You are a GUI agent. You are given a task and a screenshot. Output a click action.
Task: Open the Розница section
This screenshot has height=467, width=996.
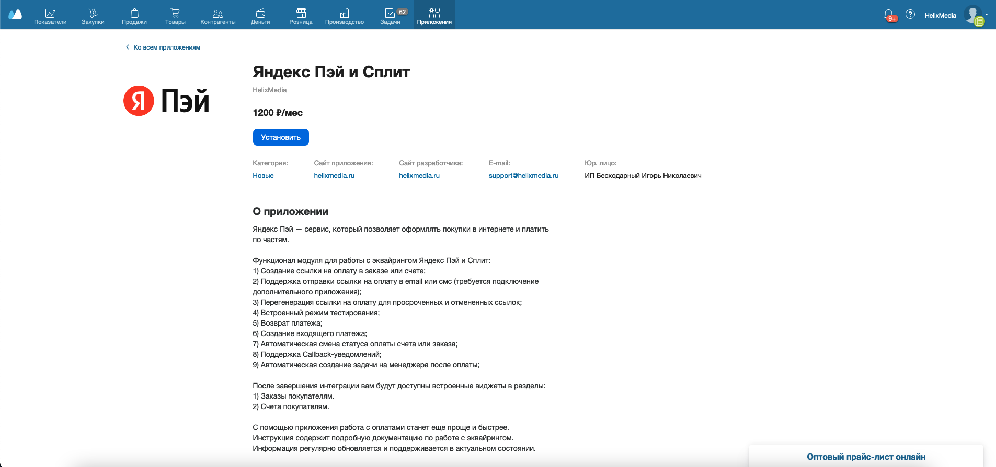pos(301,16)
